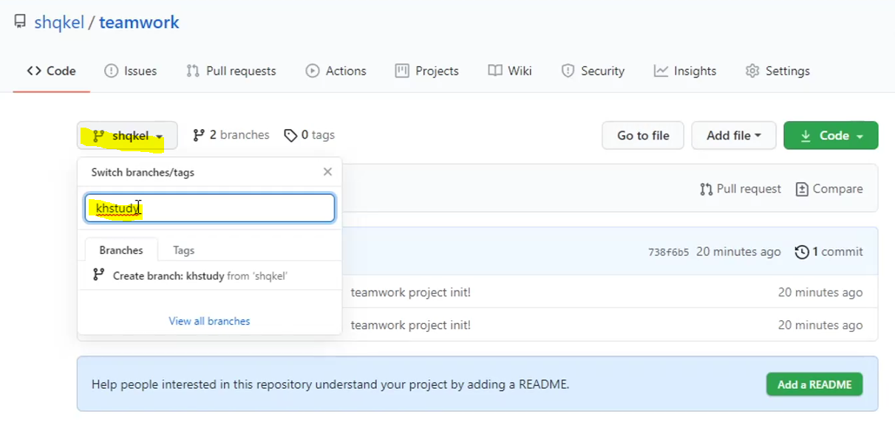Open commit hash 738f6b5
Screen dimensions: 895x422
click(x=668, y=252)
